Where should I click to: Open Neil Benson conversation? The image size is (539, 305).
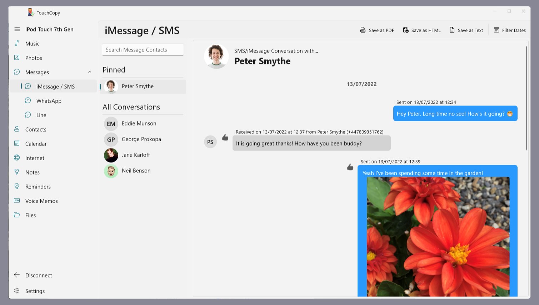pos(143,171)
